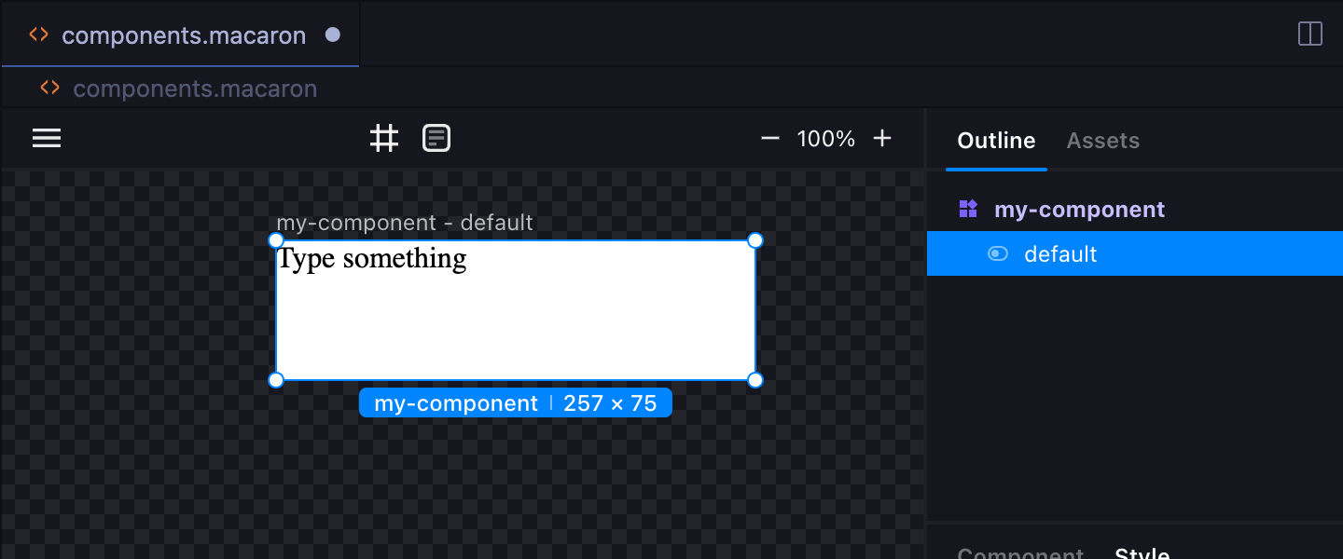Image resolution: width=1343 pixels, height=559 pixels.
Task: Select the components.macaron editor tab
Action: 183,35
